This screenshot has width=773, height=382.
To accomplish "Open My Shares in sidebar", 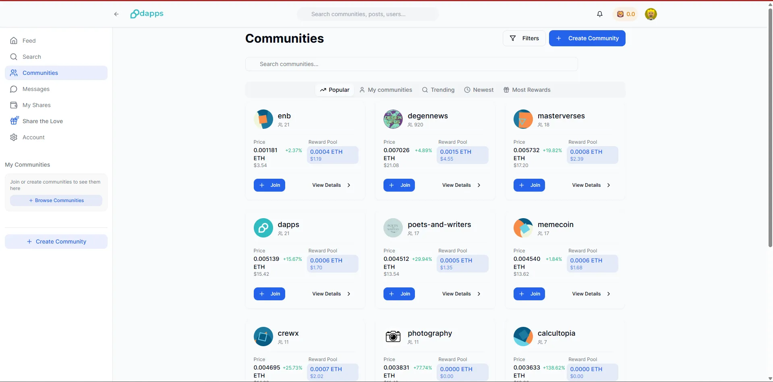I will pos(56,105).
